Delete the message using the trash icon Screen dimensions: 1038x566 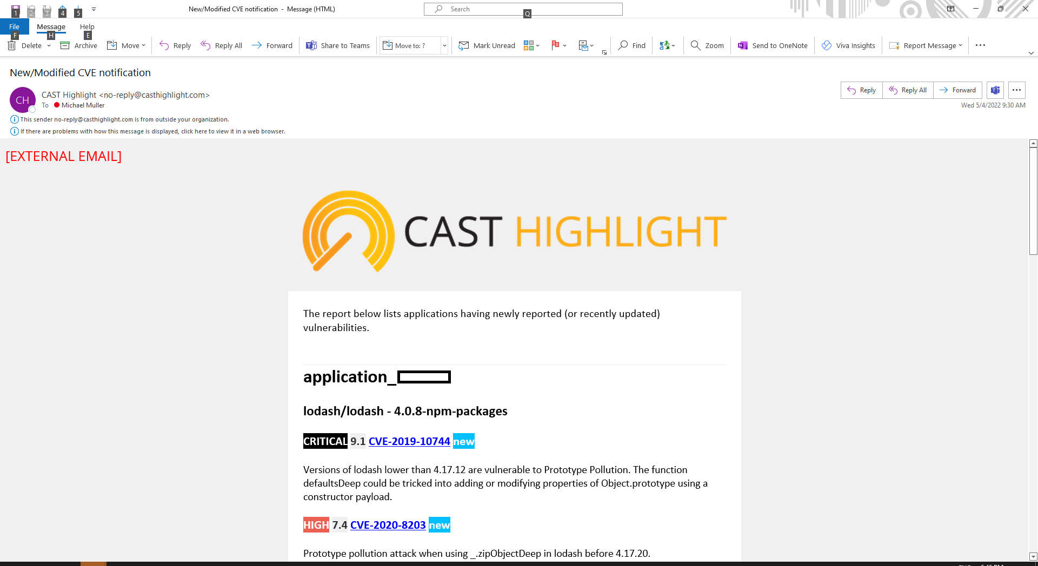[25, 45]
